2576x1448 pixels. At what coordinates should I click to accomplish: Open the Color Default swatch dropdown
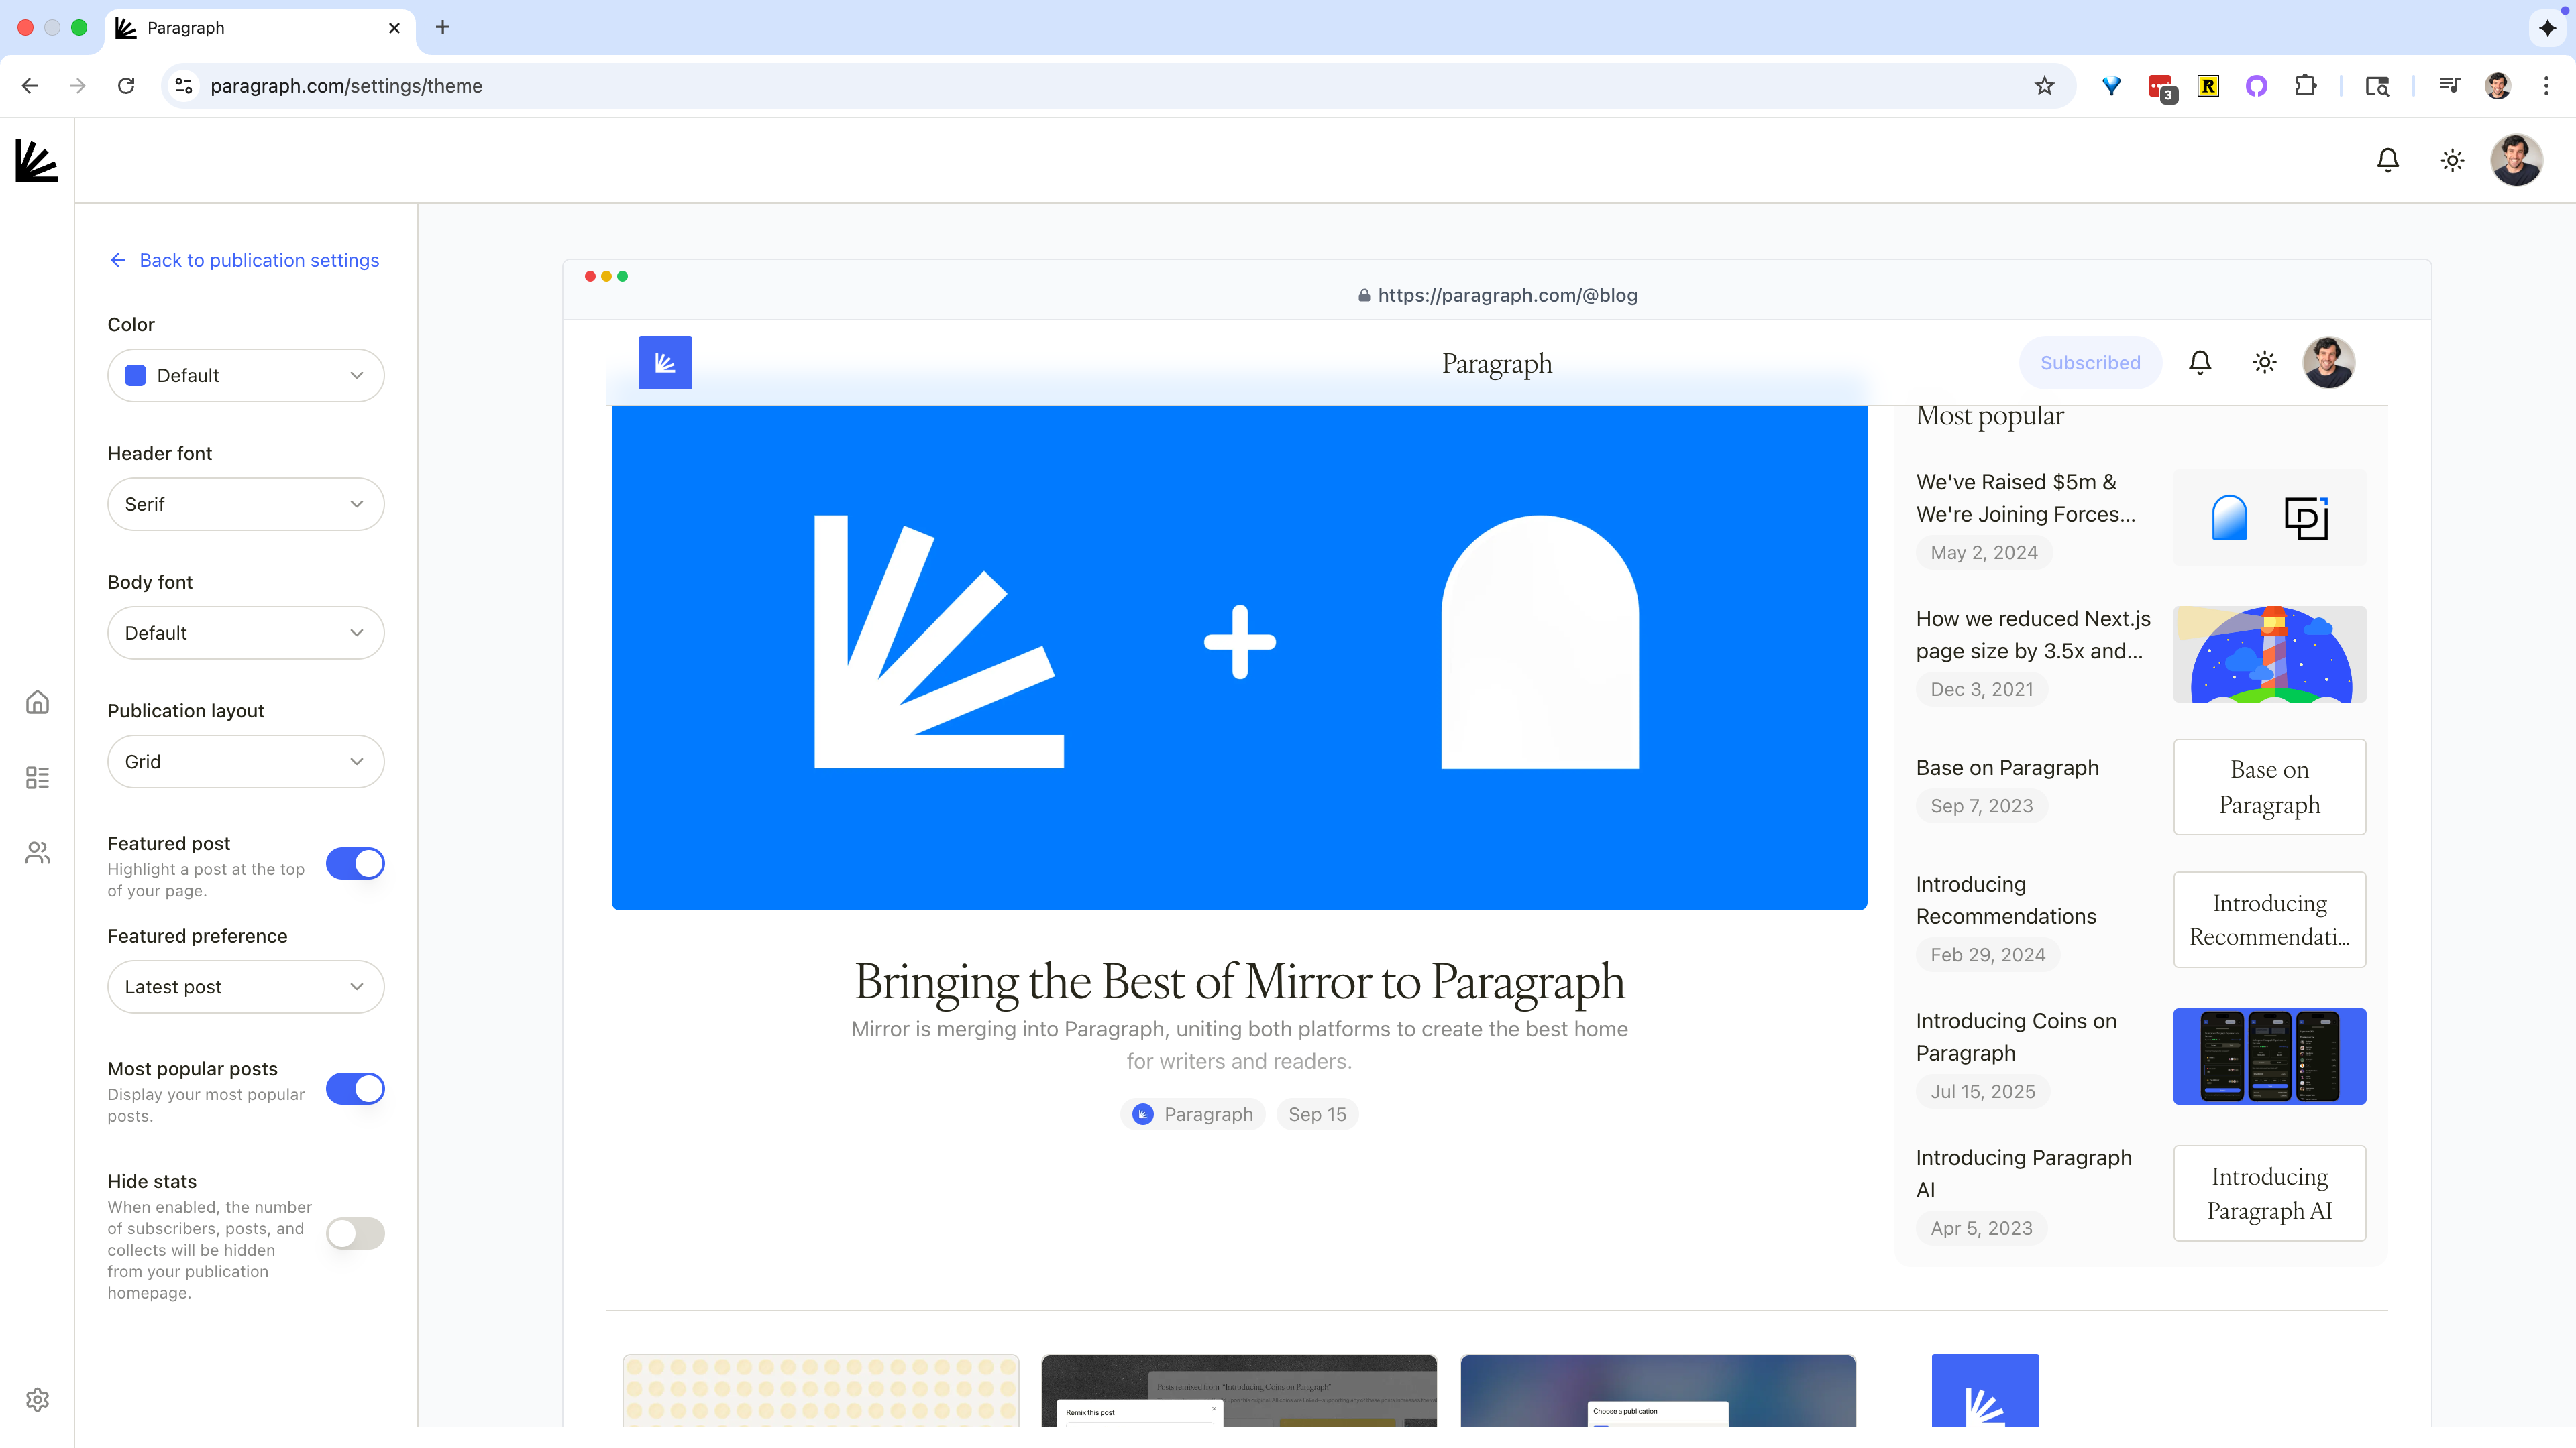pos(245,375)
